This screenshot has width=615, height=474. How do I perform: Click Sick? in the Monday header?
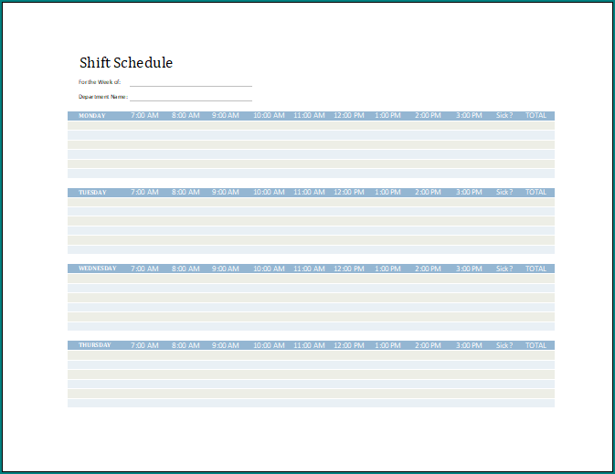pos(504,115)
